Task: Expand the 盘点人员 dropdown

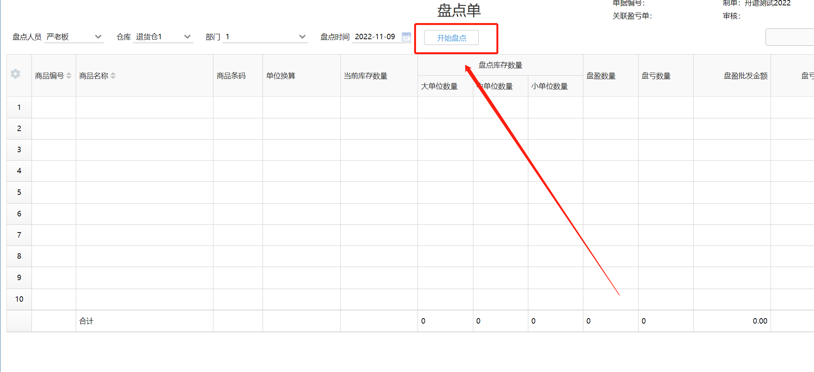Action: point(98,37)
